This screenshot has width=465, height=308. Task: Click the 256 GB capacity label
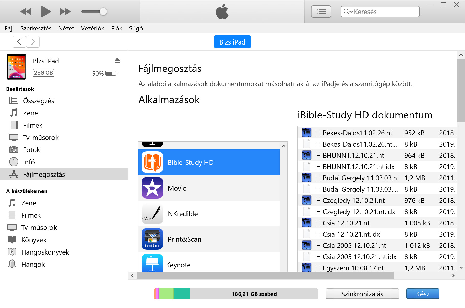[x=44, y=73]
